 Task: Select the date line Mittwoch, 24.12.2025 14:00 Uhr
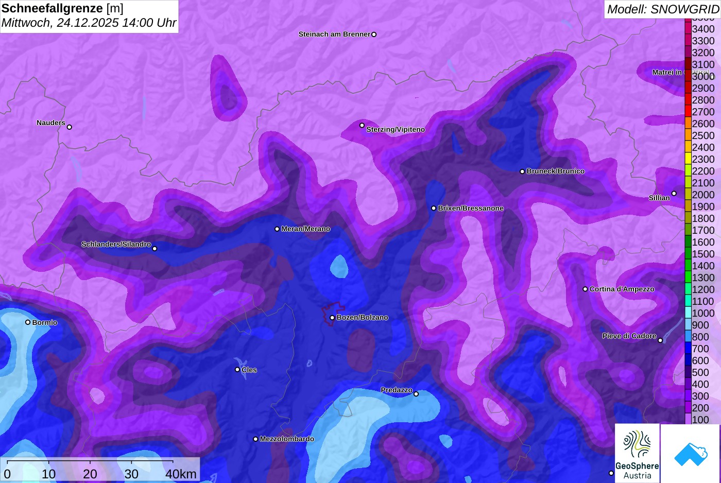89,23
